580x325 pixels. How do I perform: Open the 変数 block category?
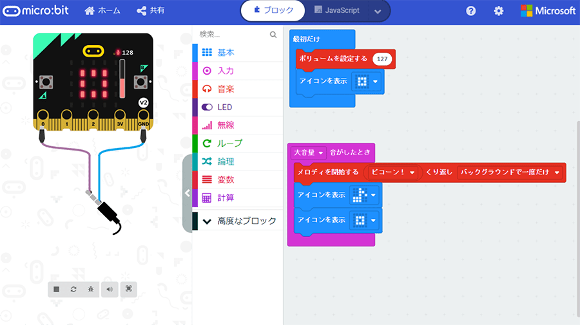(237, 180)
